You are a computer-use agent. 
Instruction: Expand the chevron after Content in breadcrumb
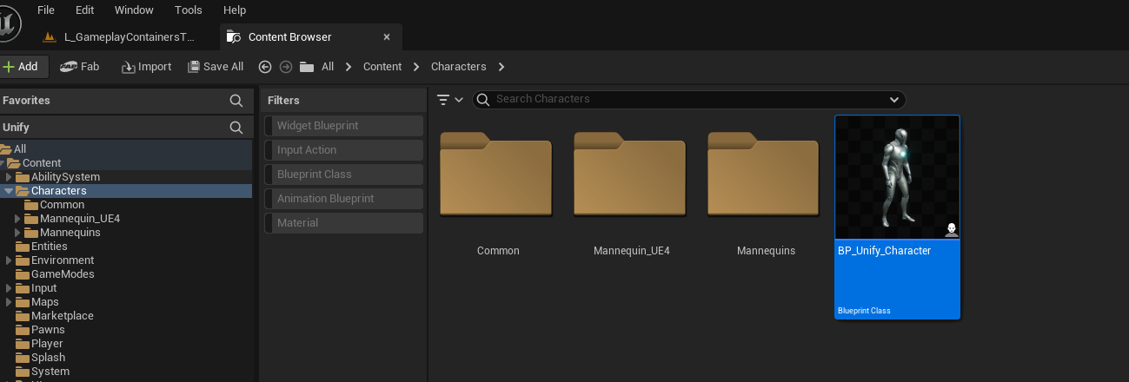(416, 67)
